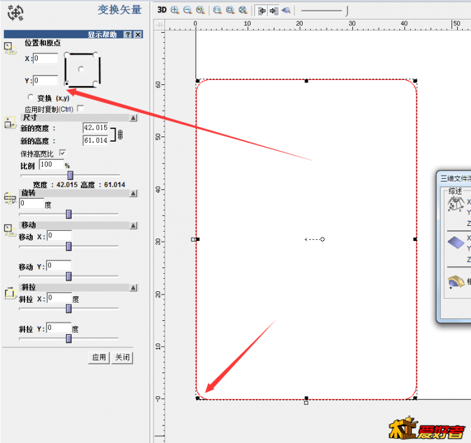471x443 pixels.
Task: Click the blue plane icon in the 3D file dialog
Action: click(456, 242)
